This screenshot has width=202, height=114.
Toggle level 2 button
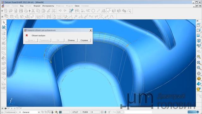[15, 108]
